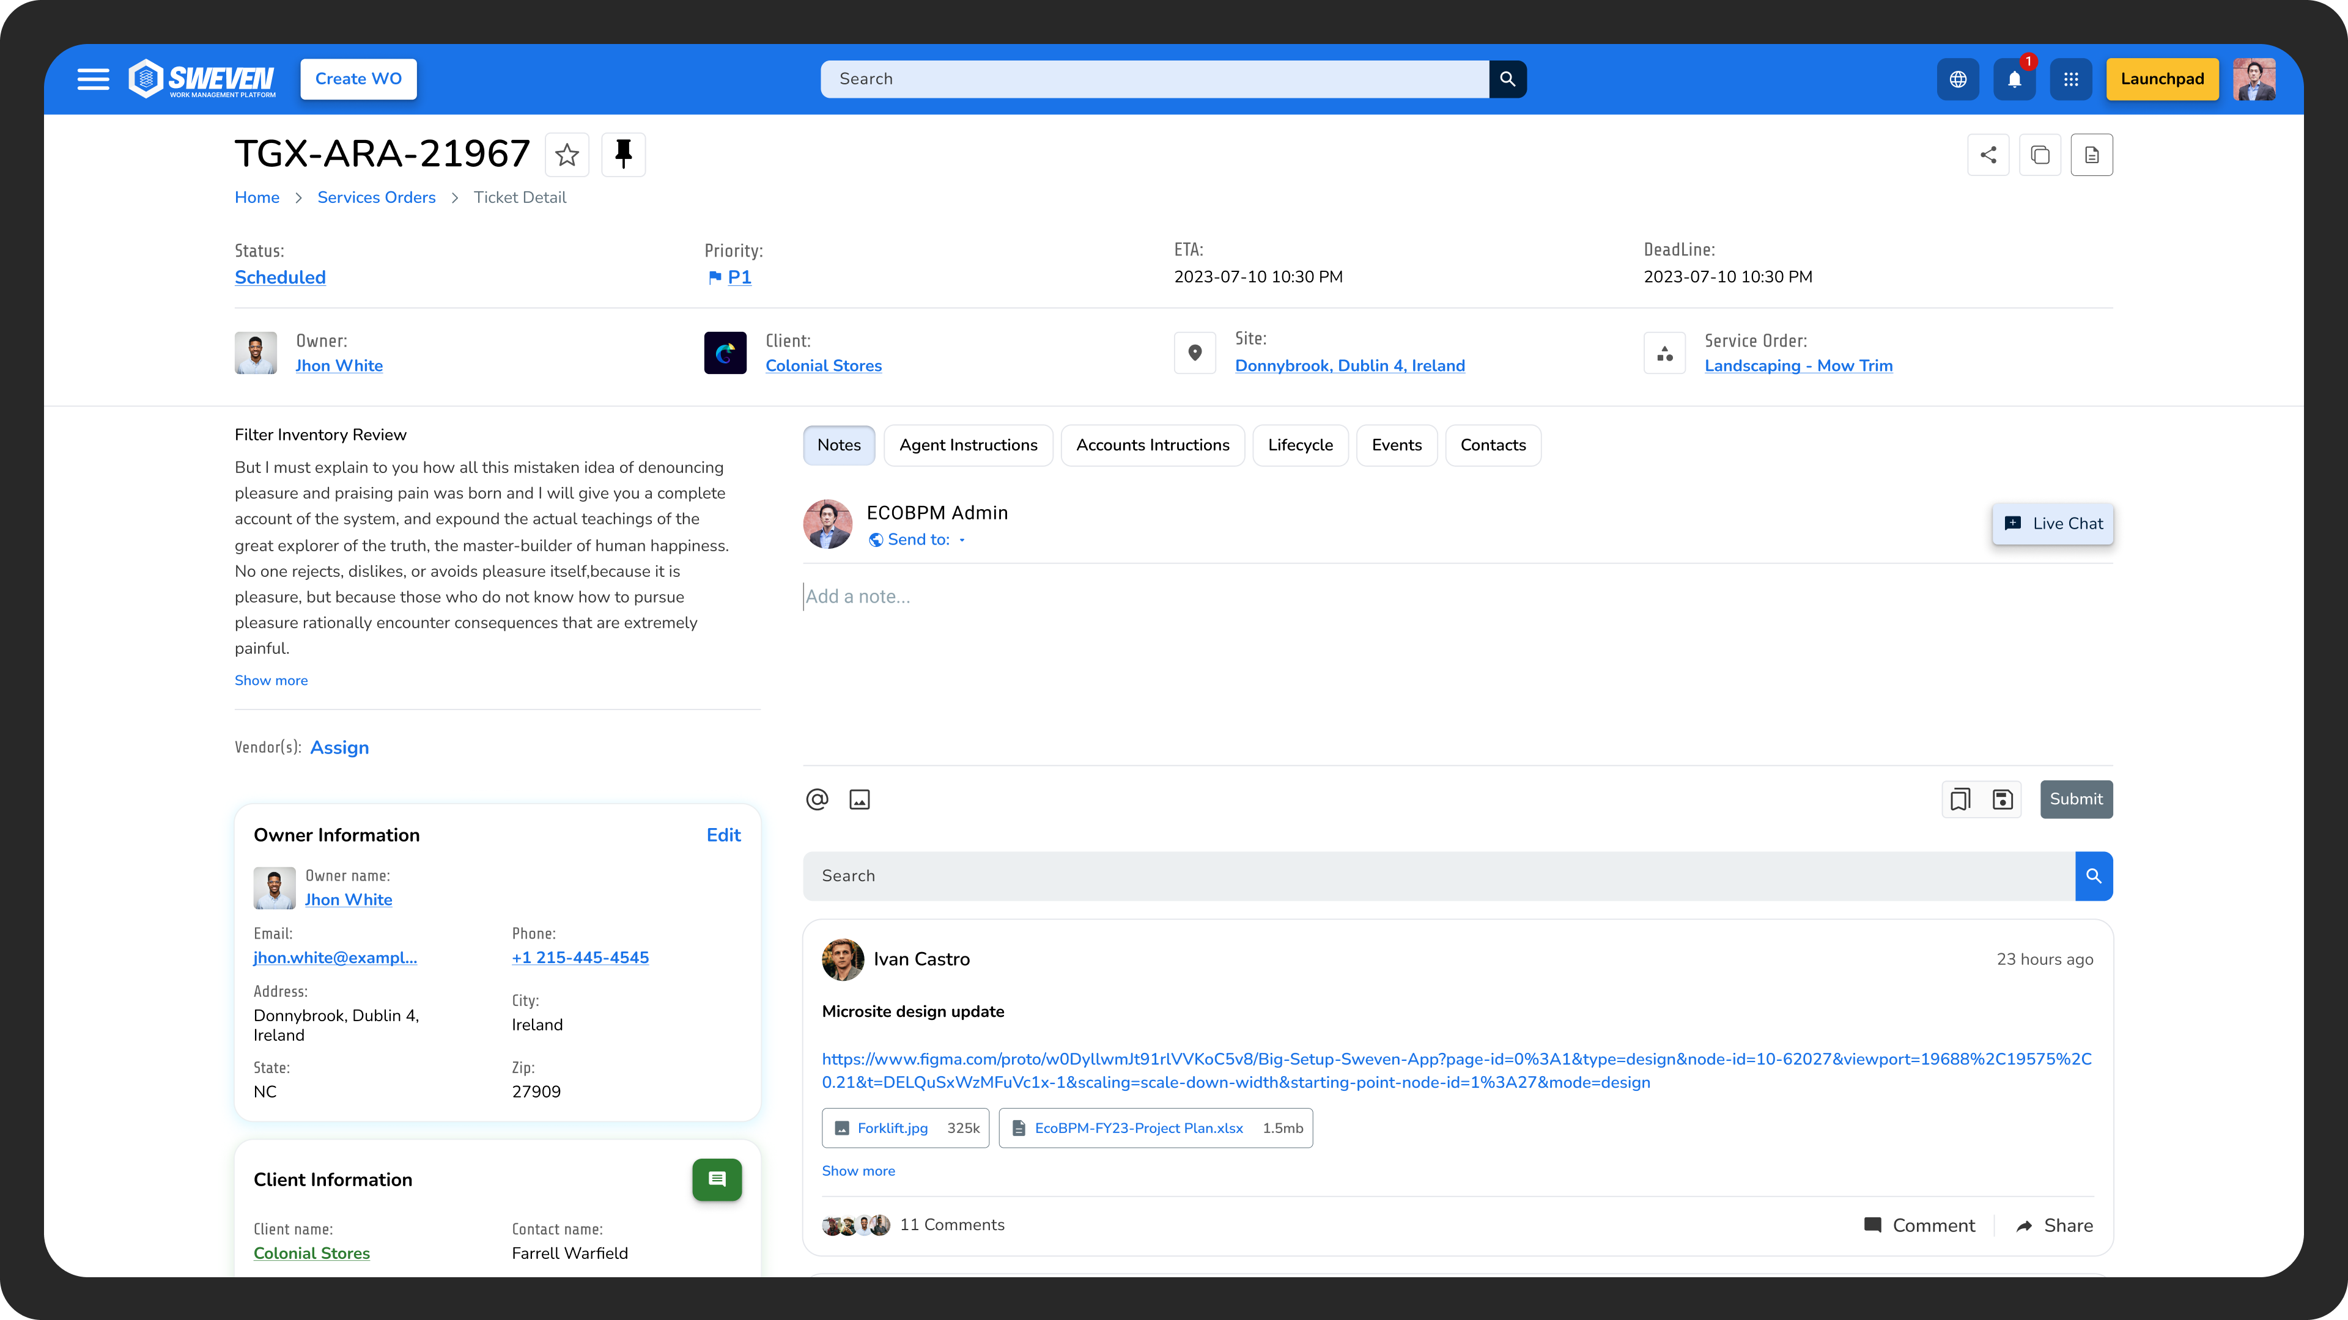Go to Services Orders breadcrumb
2348x1320 pixels.
[377, 197]
